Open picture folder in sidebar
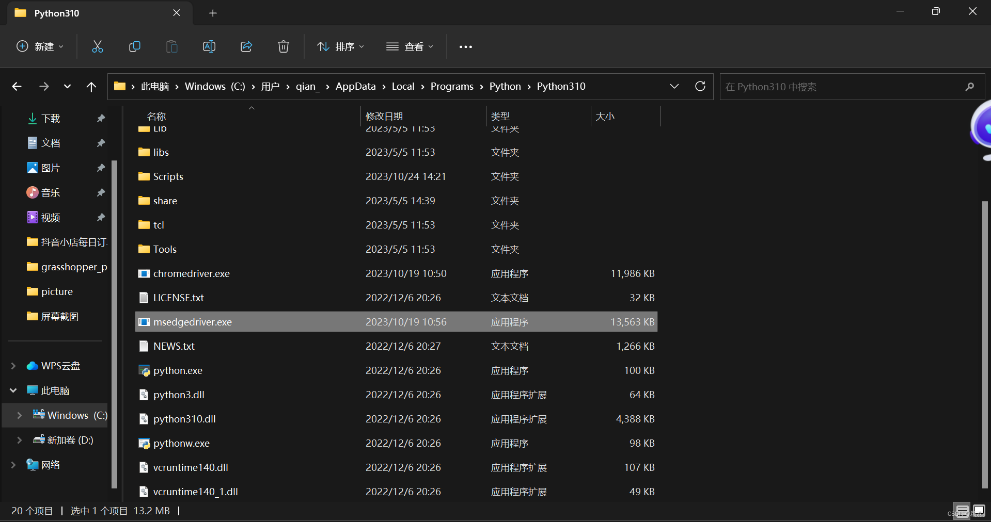Image resolution: width=991 pixels, height=522 pixels. point(50,291)
